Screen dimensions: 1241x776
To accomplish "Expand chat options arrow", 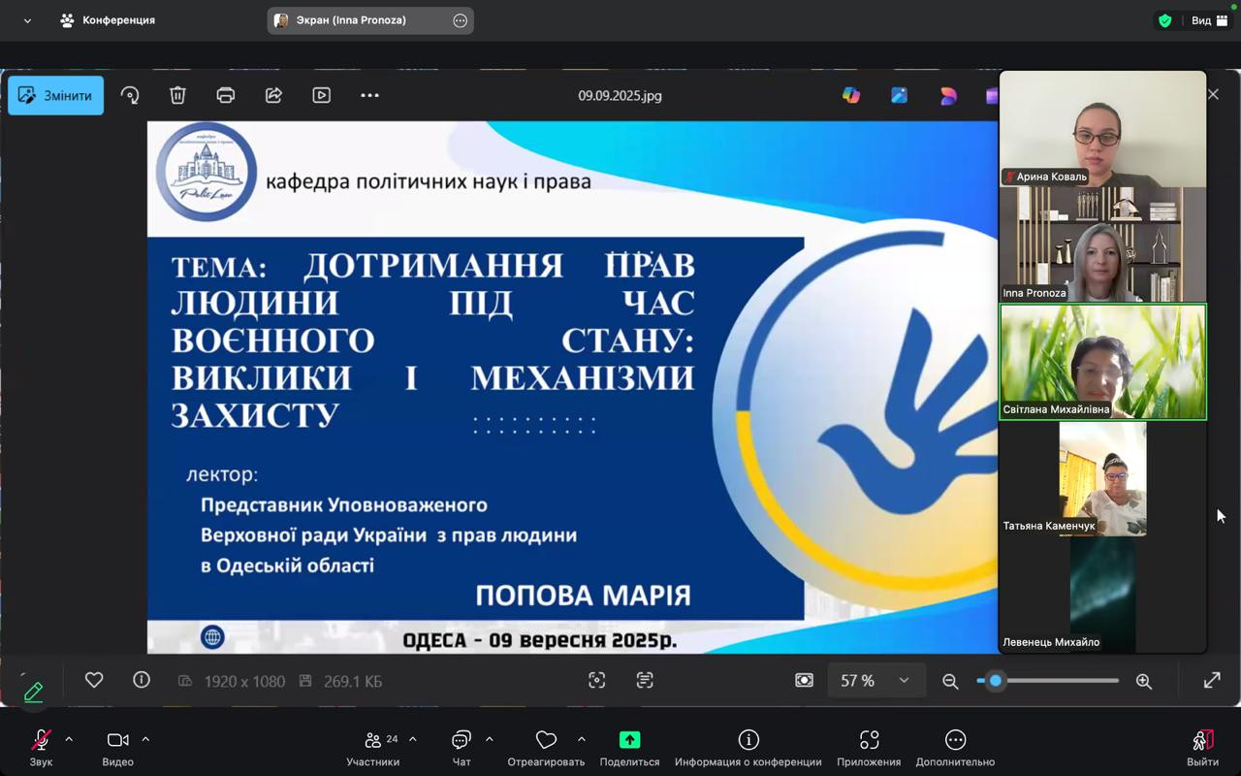I will tap(489, 739).
